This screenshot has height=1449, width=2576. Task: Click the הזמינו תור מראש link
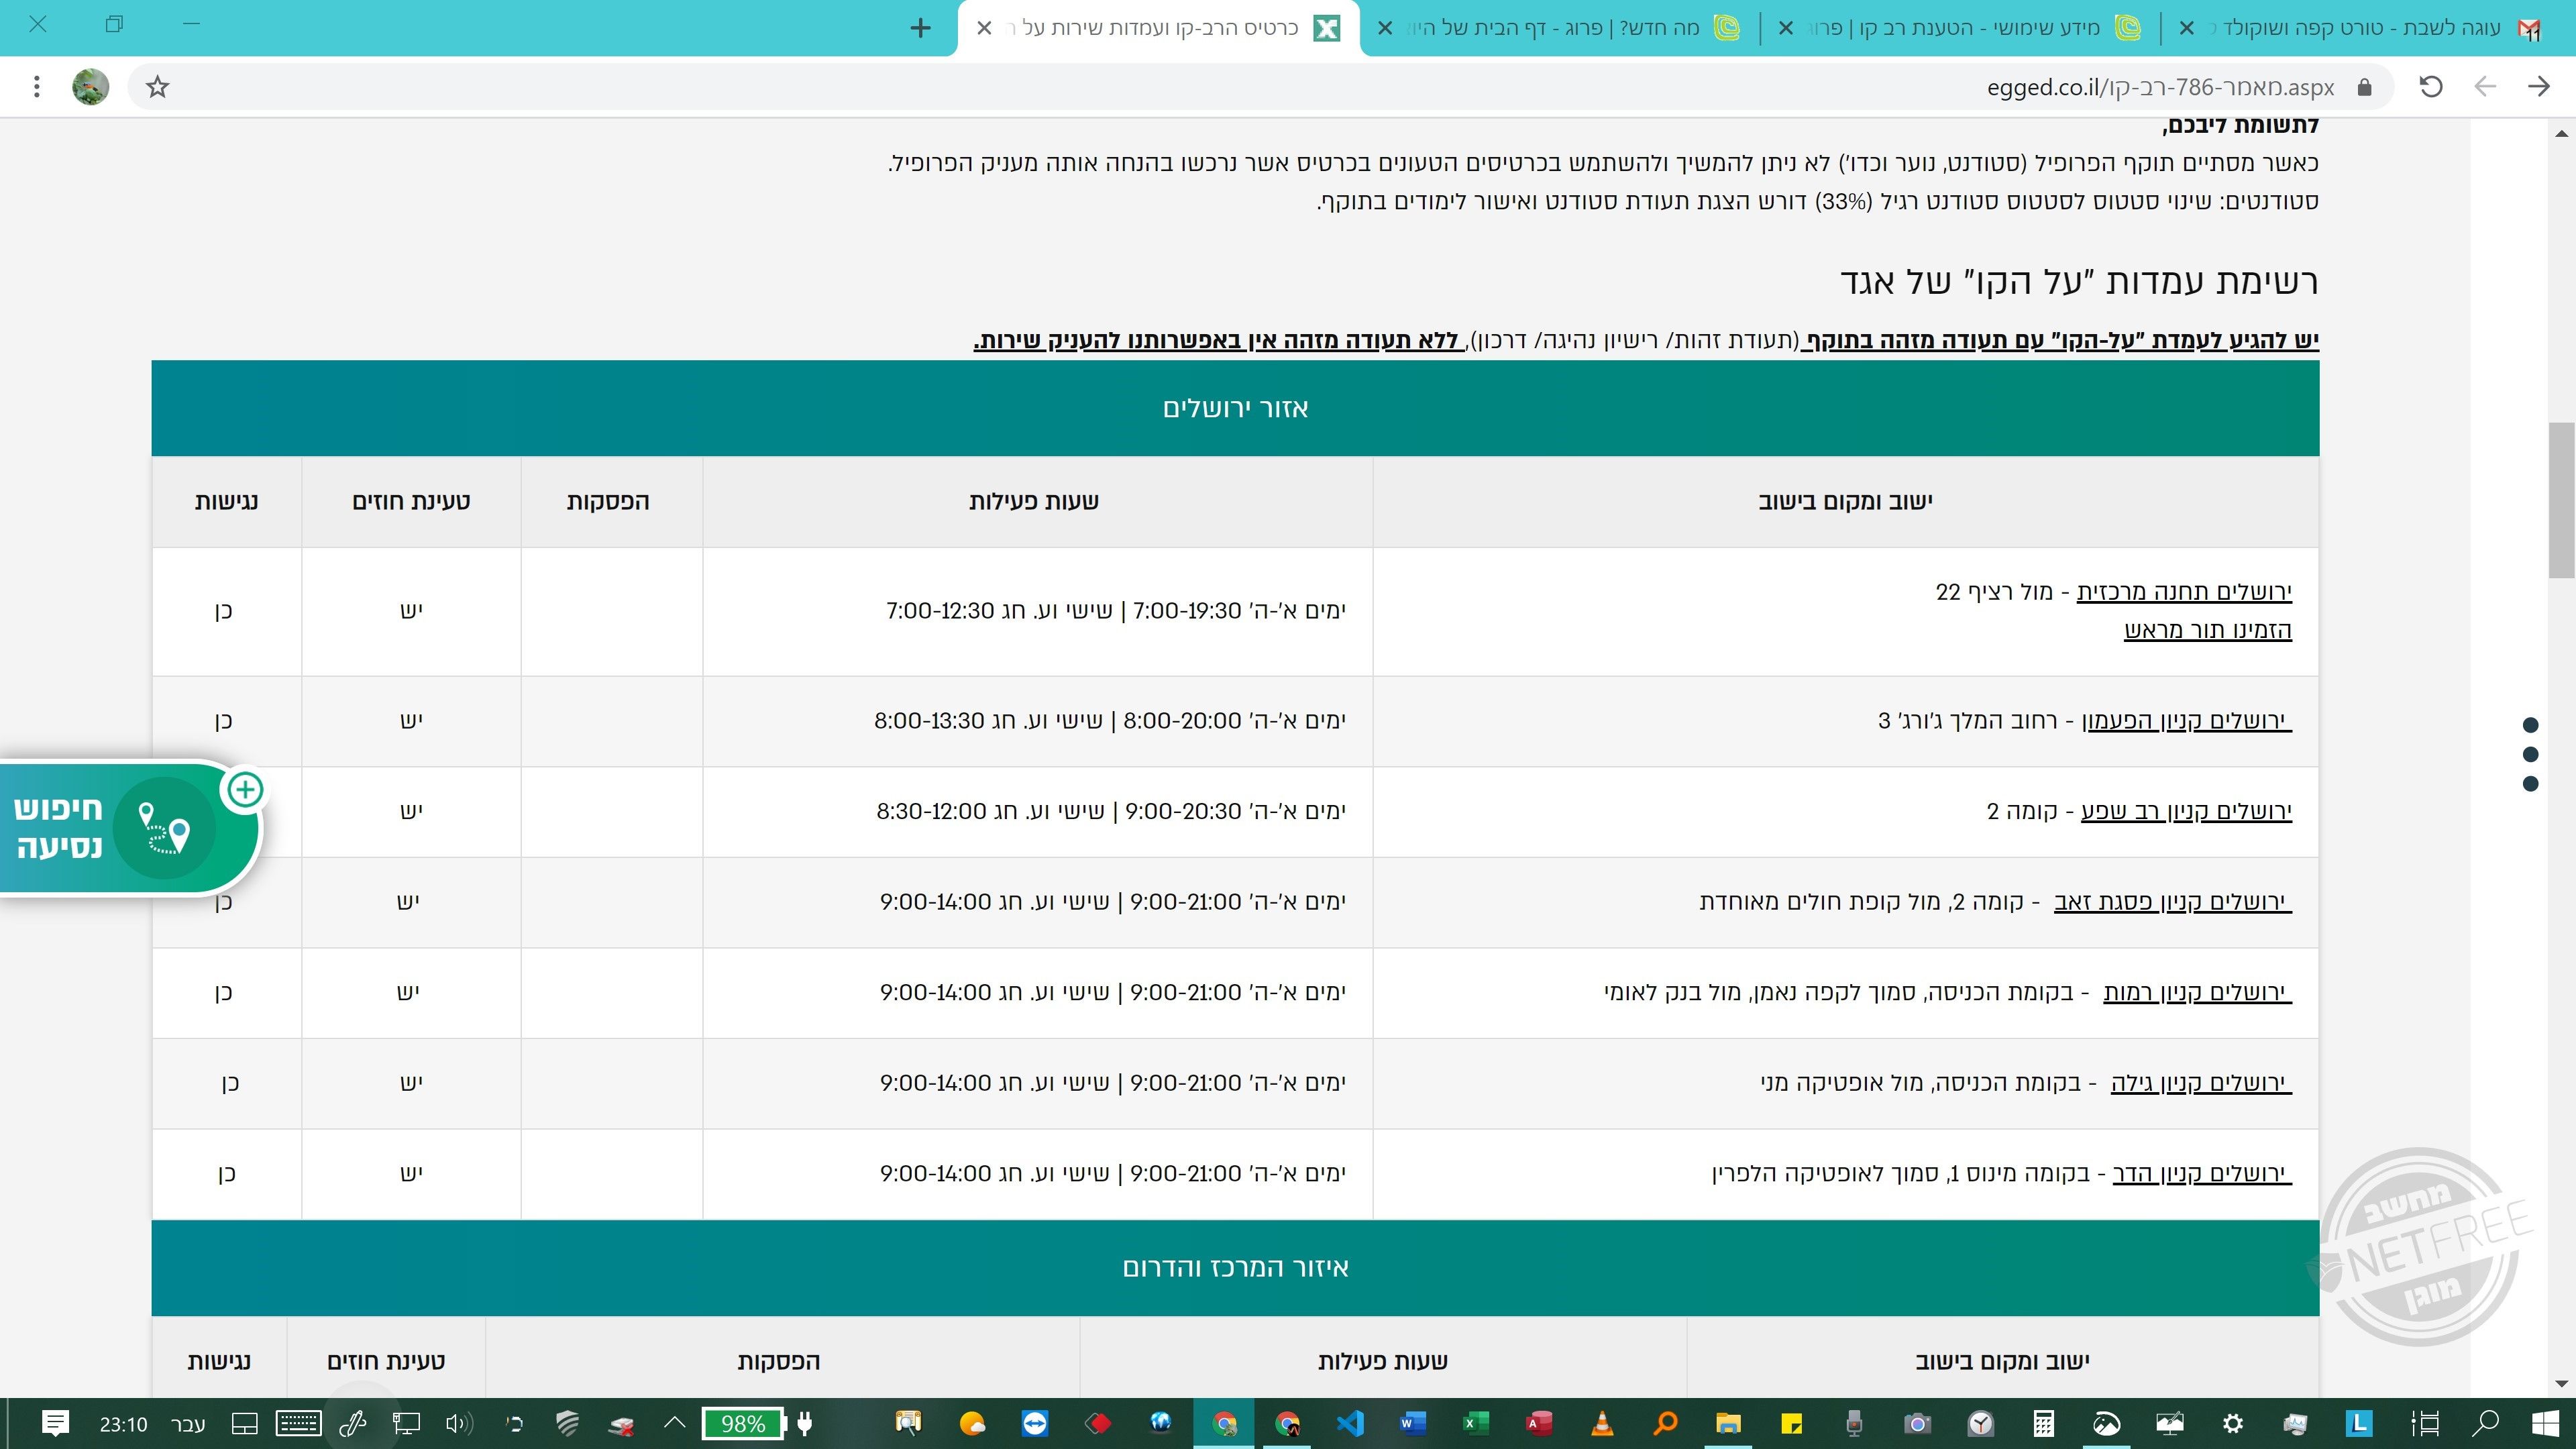click(2207, 630)
